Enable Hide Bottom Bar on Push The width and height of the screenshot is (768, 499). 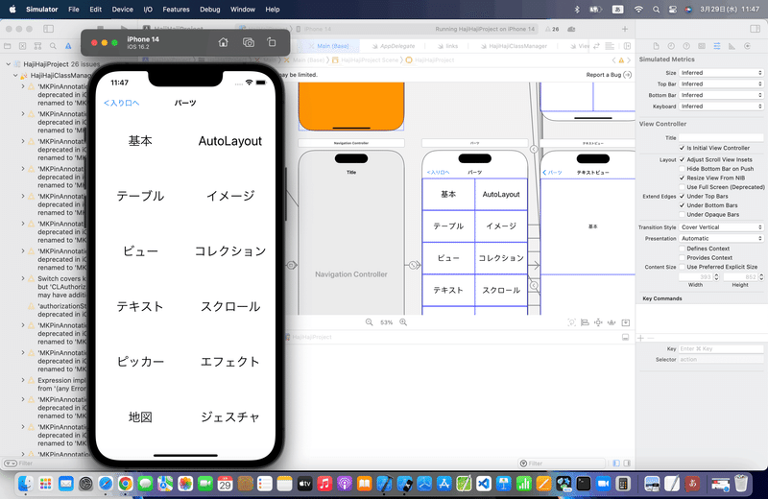[x=682, y=169]
